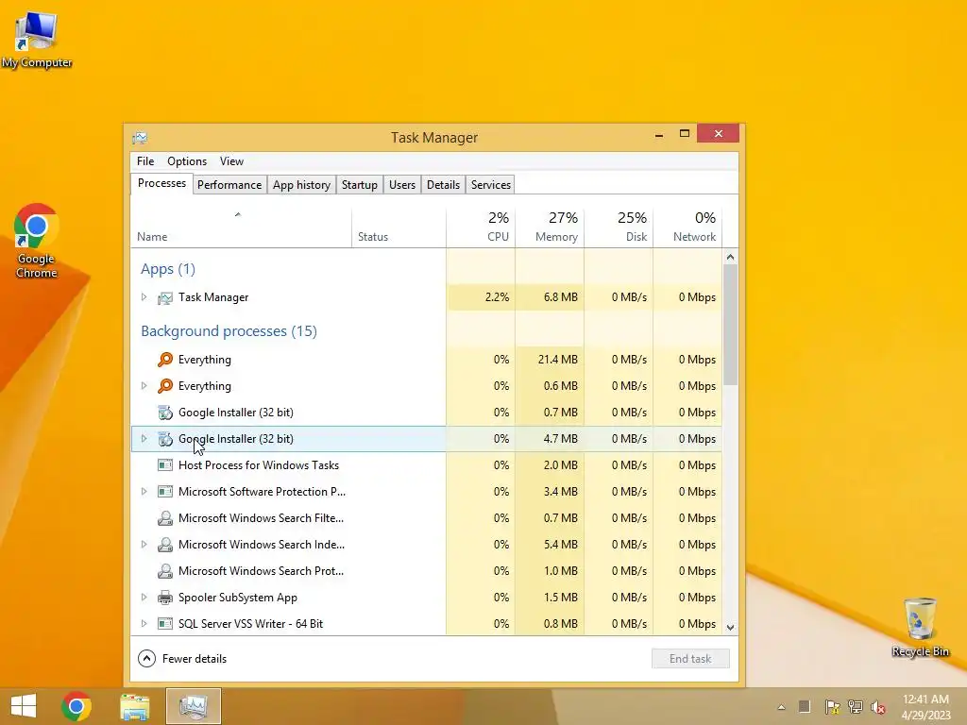
Task: Switch to the Details tab
Action: (x=444, y=185)
